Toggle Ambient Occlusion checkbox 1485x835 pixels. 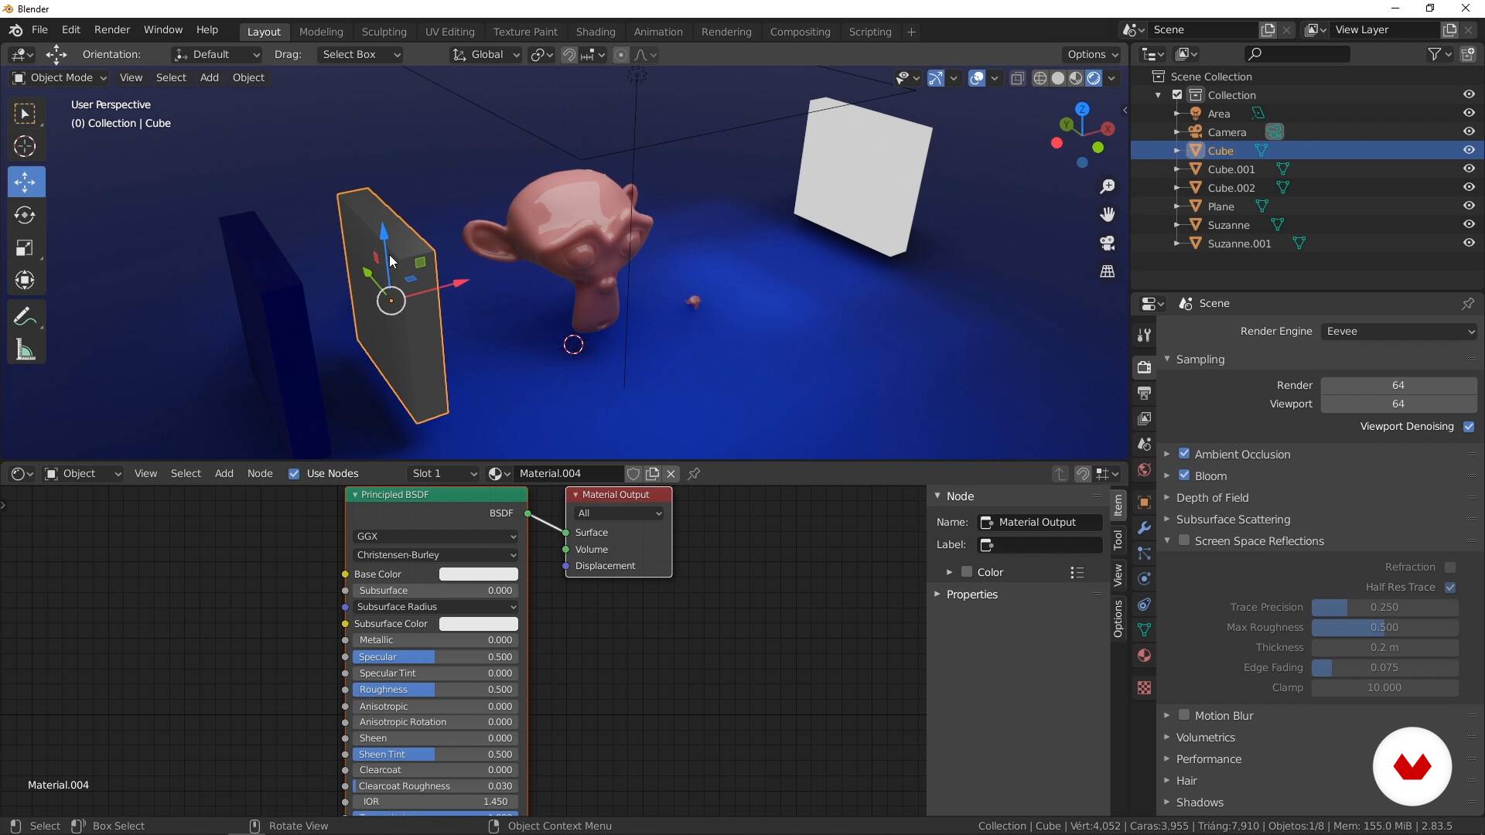click(1184, 454)
